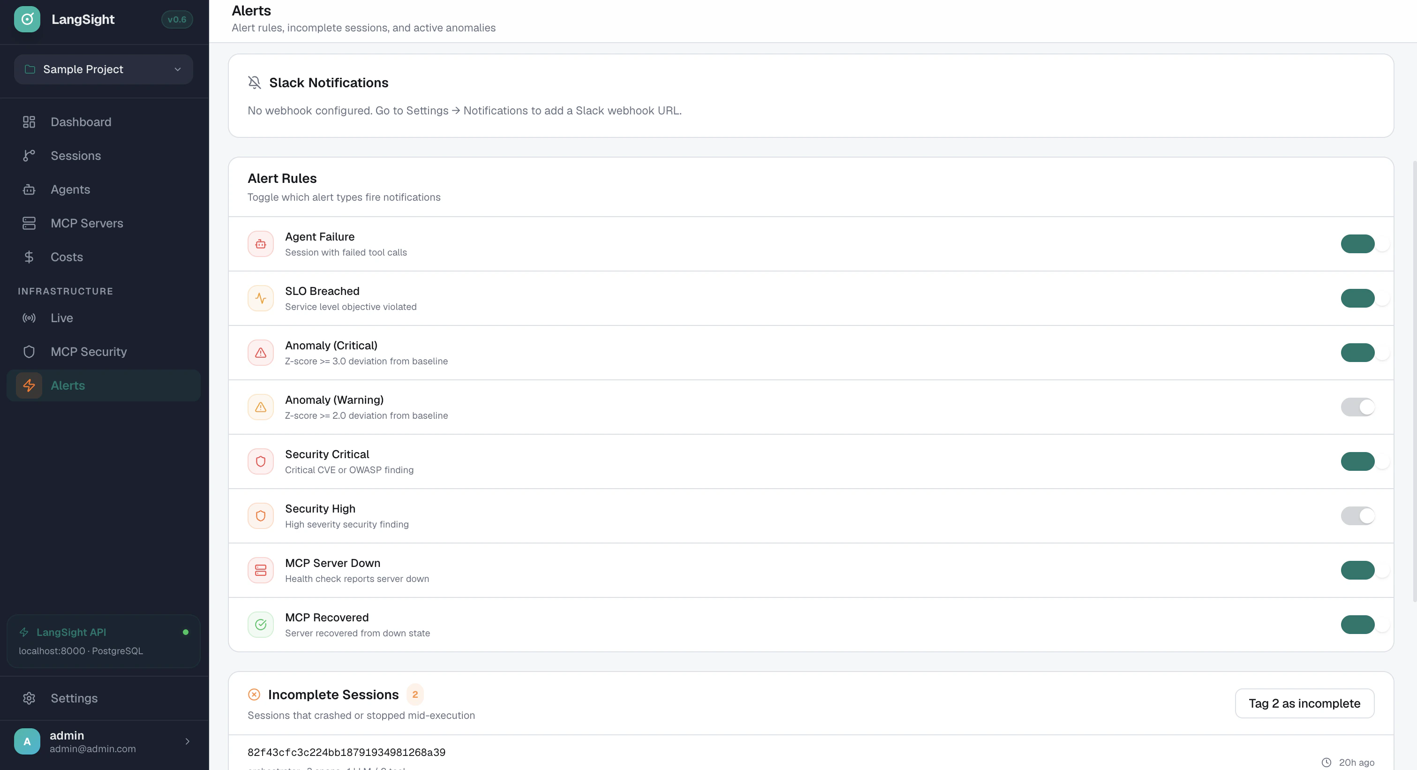Screen dimensions: 1417x770
Task: Click the 20h ago timestamp
Action: (1357, 762)
